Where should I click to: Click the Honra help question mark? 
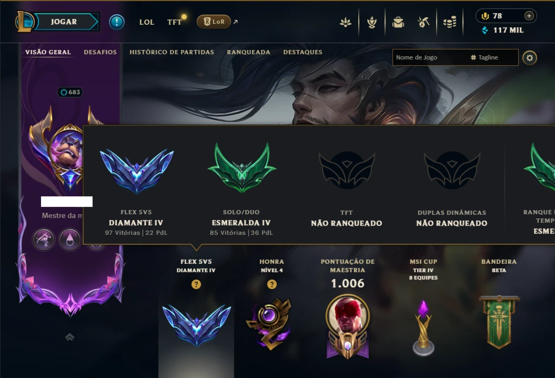tap(272, 284)
